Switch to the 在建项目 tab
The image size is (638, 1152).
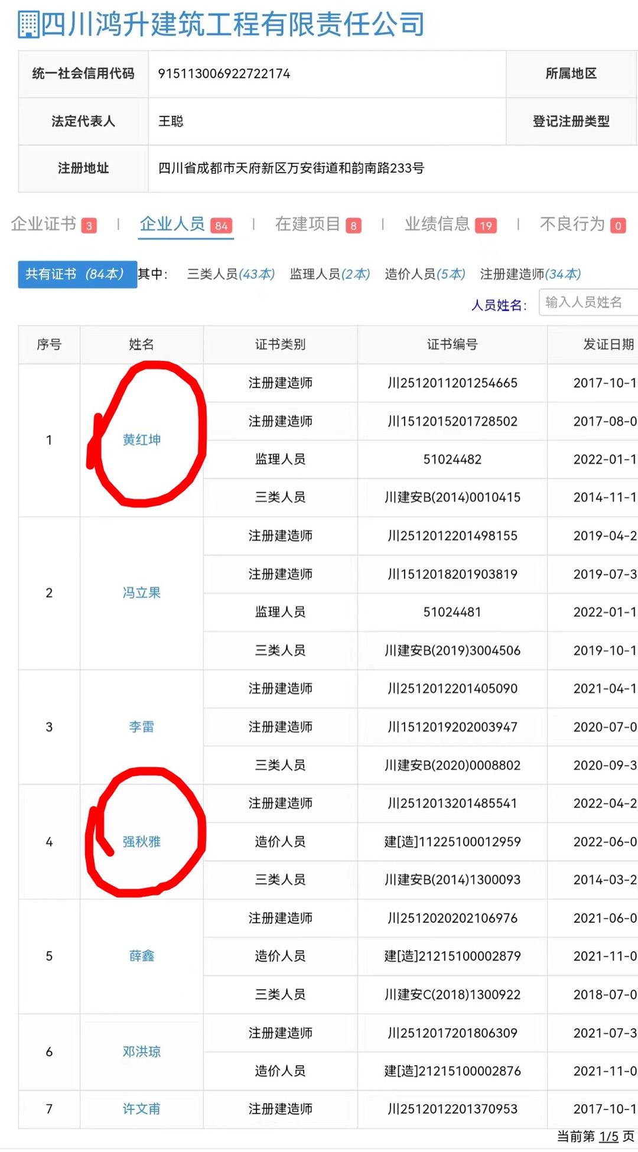pyautogui.click(x=318, y=224)
